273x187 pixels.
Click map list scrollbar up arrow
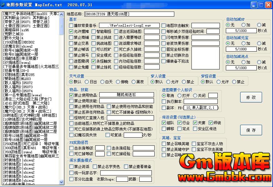pyautogui.click(x=62, y=14)
